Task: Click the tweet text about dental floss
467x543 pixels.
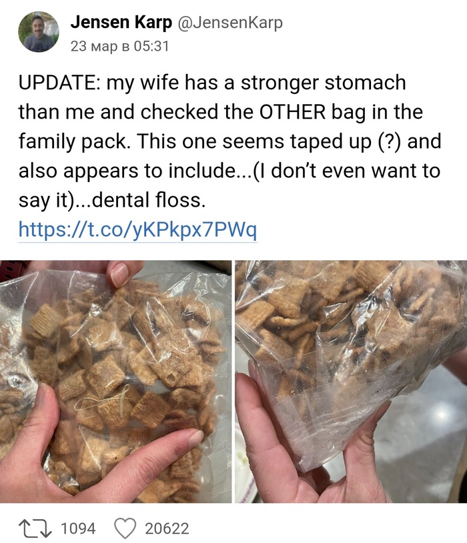Action: [x=229, y=141]
